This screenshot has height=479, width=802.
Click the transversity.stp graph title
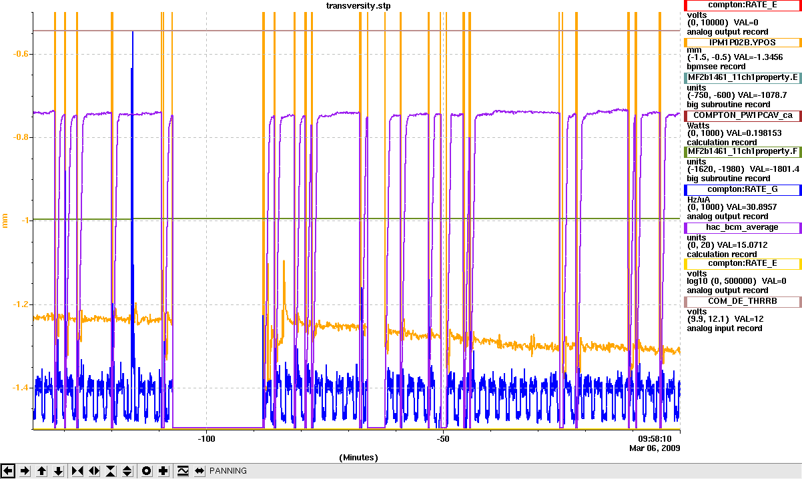[358, 5]
